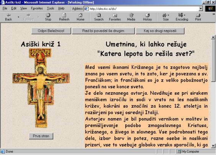The image size is (216, 155).
Task: Print the page with Print icon
Action: tap(198, 17)
